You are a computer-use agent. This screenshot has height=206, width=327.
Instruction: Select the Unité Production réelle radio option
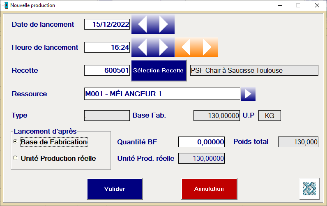[x=16, y=158]
